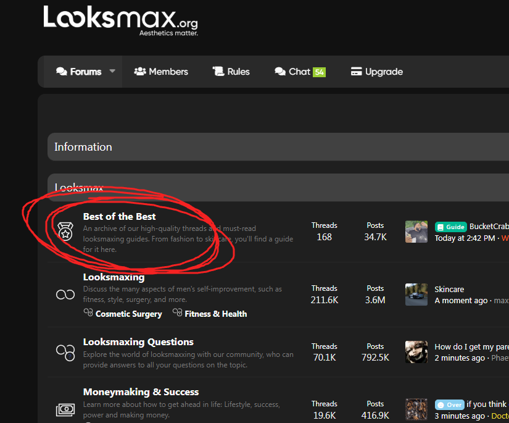Click the Chat bubbles icon
Image resolution: width=509 pixels, height=423 pixels.
click(x=280, y=72)
